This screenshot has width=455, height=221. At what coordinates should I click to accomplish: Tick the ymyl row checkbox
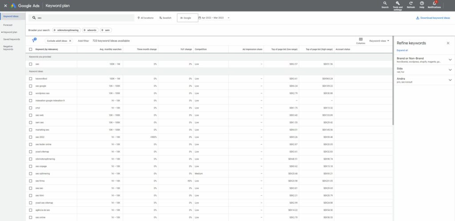point(31,108)
